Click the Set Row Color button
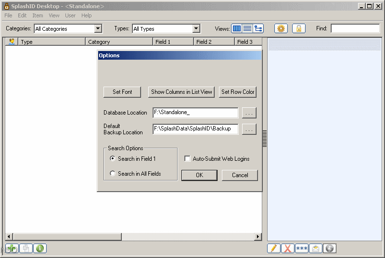Viewport: 385px width, 258px height. coord(238,92)
